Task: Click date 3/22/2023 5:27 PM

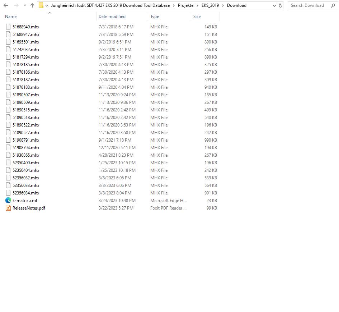Action: coord(116,208)
